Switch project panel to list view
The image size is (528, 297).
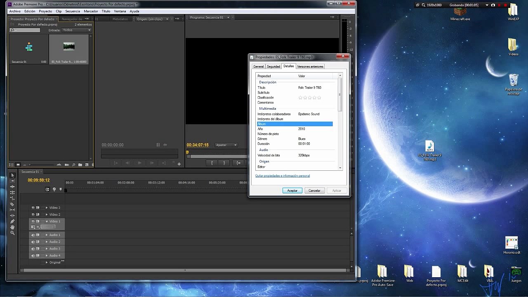pos(11,165)
